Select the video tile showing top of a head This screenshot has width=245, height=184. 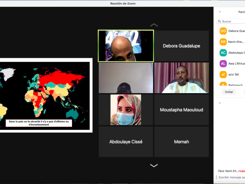click(x=126, y=78)
